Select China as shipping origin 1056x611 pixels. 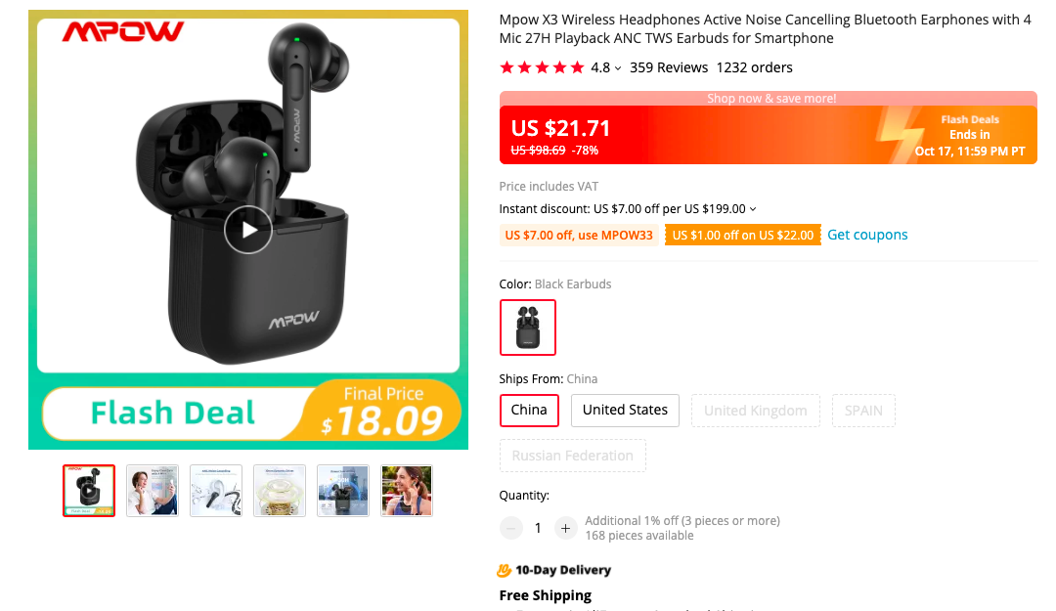coord(529,411)
